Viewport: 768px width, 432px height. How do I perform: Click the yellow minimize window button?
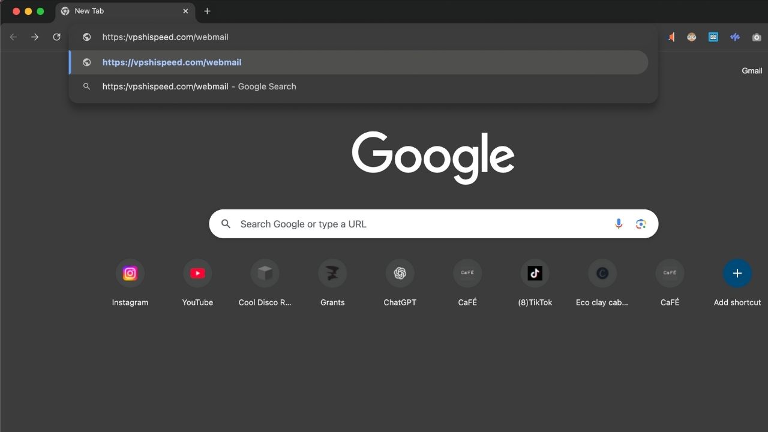[x=28, y=11]
